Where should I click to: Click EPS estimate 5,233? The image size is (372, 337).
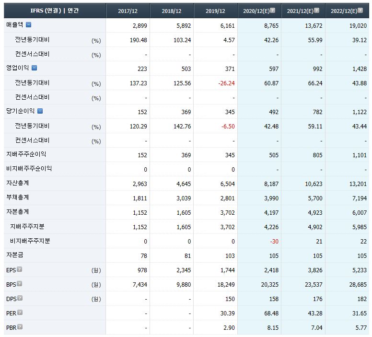(359, 270)
